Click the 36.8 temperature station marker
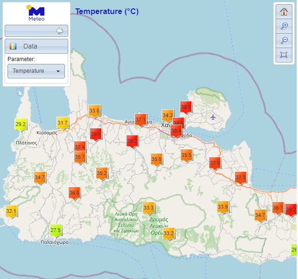 pos(74,193)
